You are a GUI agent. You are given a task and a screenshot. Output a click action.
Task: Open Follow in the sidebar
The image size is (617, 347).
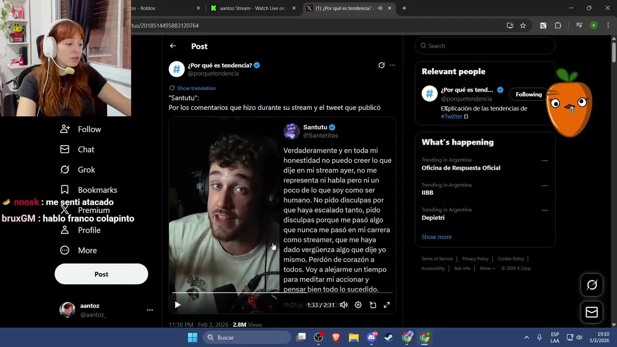tap(80, 129)
